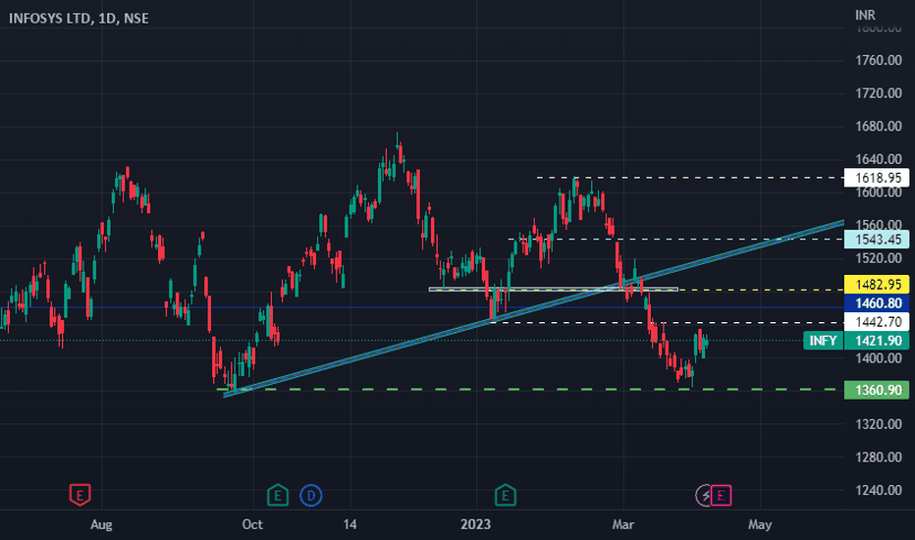Click the 2023 label on time axis
915x540 pixels.
[x=475, y=524]
